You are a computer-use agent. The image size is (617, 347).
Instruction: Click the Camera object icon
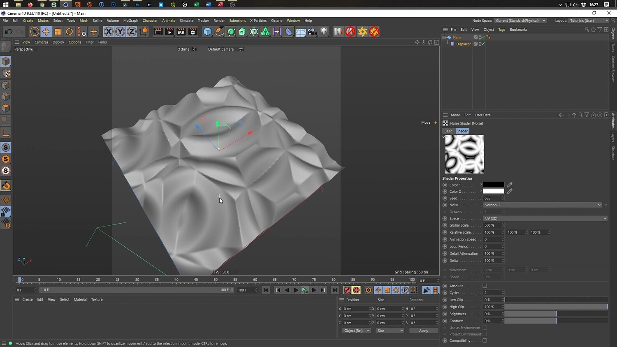(x=312, y=32)
